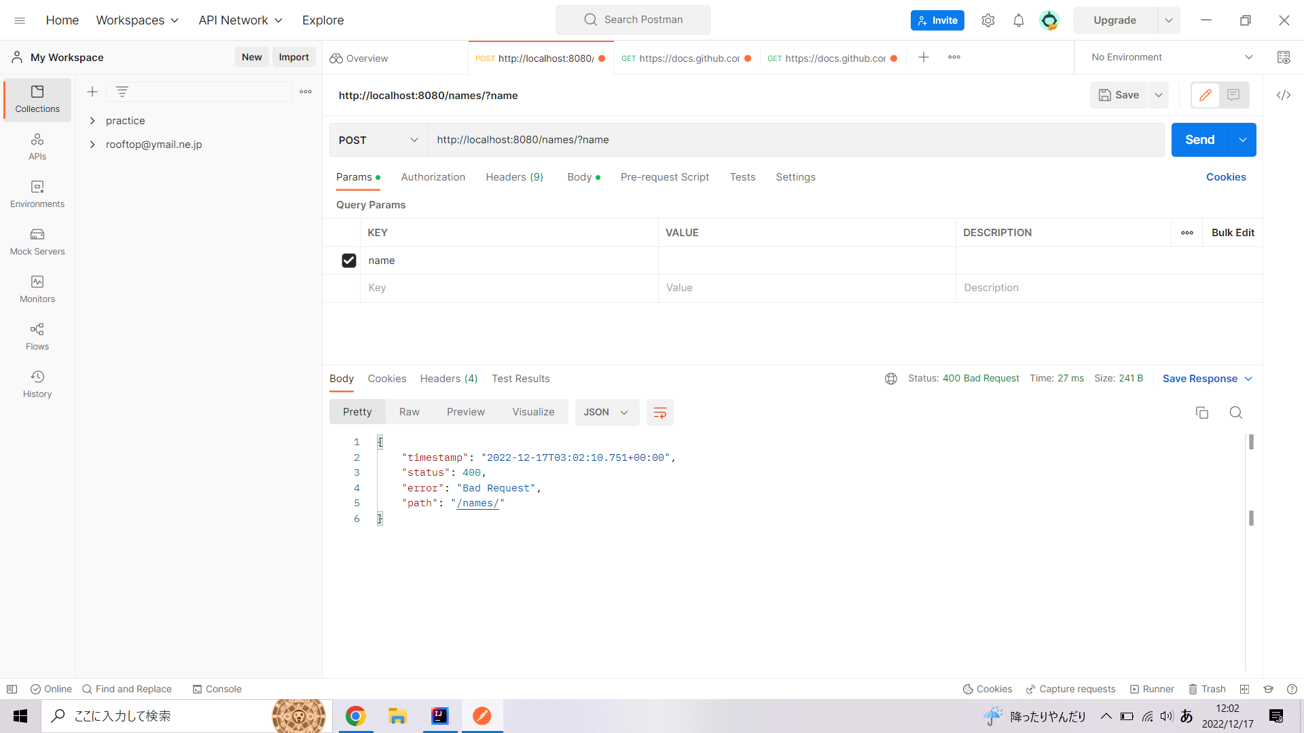The height and width of the screenshot is (733, 1304).
Task: Expand the practice collection
Action: pyautogui.click(x=92, y=120)
